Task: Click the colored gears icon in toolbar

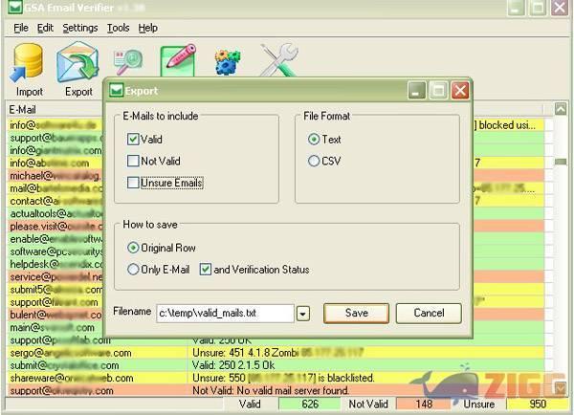Action: coord(228,62)
